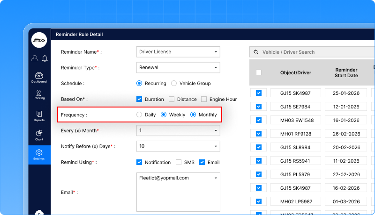Check the Distance based-on checkbox
Screen dimensions: 375x215
[172, 99]
